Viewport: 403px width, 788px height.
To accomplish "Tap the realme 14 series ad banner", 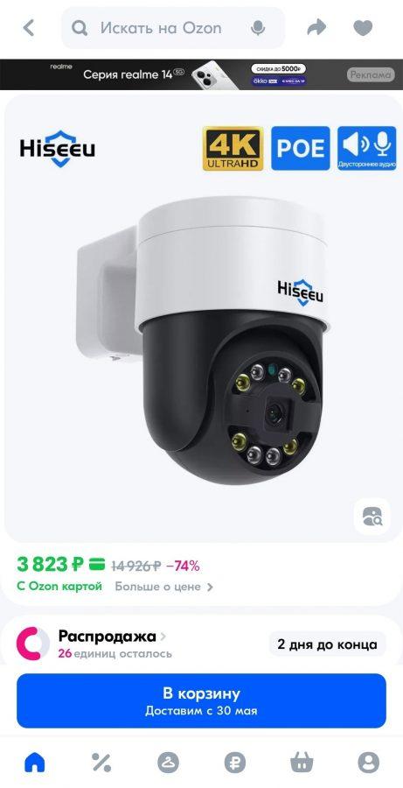I will 201,74.
